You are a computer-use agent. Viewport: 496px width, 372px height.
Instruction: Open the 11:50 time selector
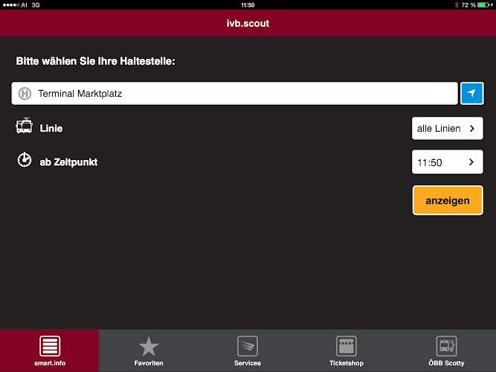tap(447, 162)
